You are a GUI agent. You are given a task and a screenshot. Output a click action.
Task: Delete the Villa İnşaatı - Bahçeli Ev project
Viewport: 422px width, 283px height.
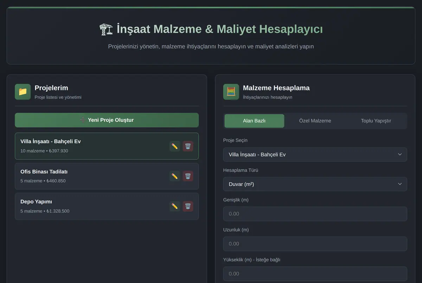pyautogui.click(x=188, y=146)
